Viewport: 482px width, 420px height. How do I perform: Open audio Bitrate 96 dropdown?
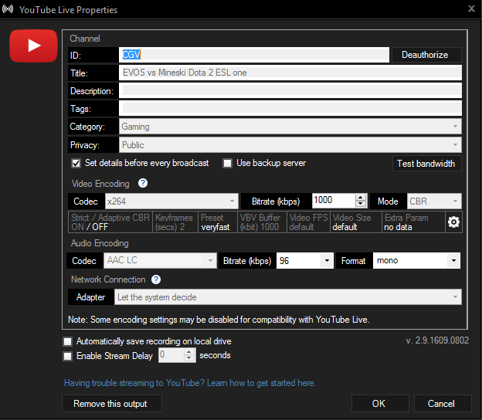(305, 260)
